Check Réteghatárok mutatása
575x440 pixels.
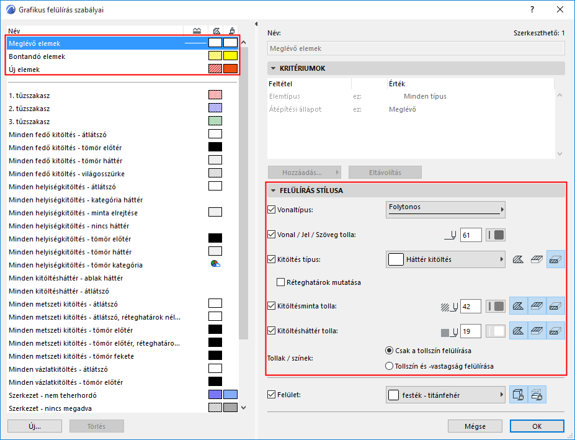point(280,282)
